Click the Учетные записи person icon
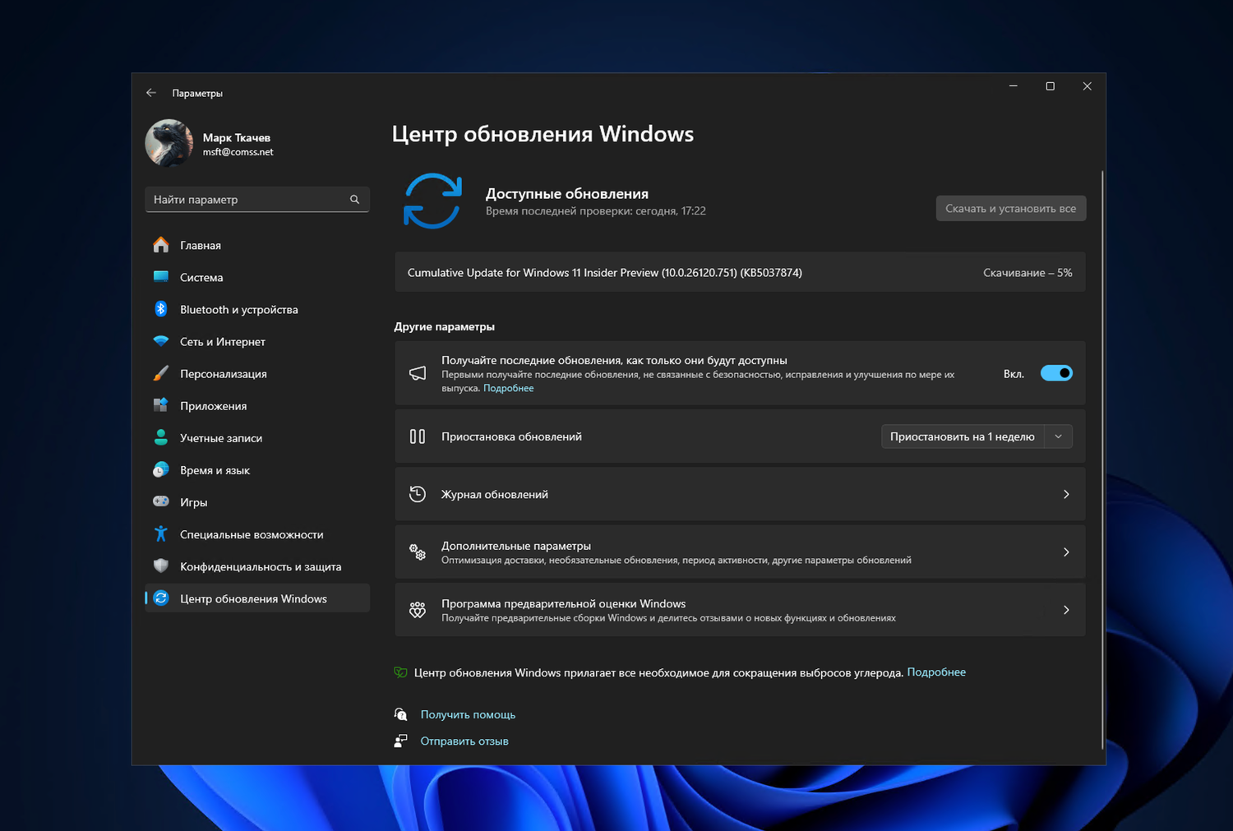Screen dimensions: 1233x831 [161, 437]
